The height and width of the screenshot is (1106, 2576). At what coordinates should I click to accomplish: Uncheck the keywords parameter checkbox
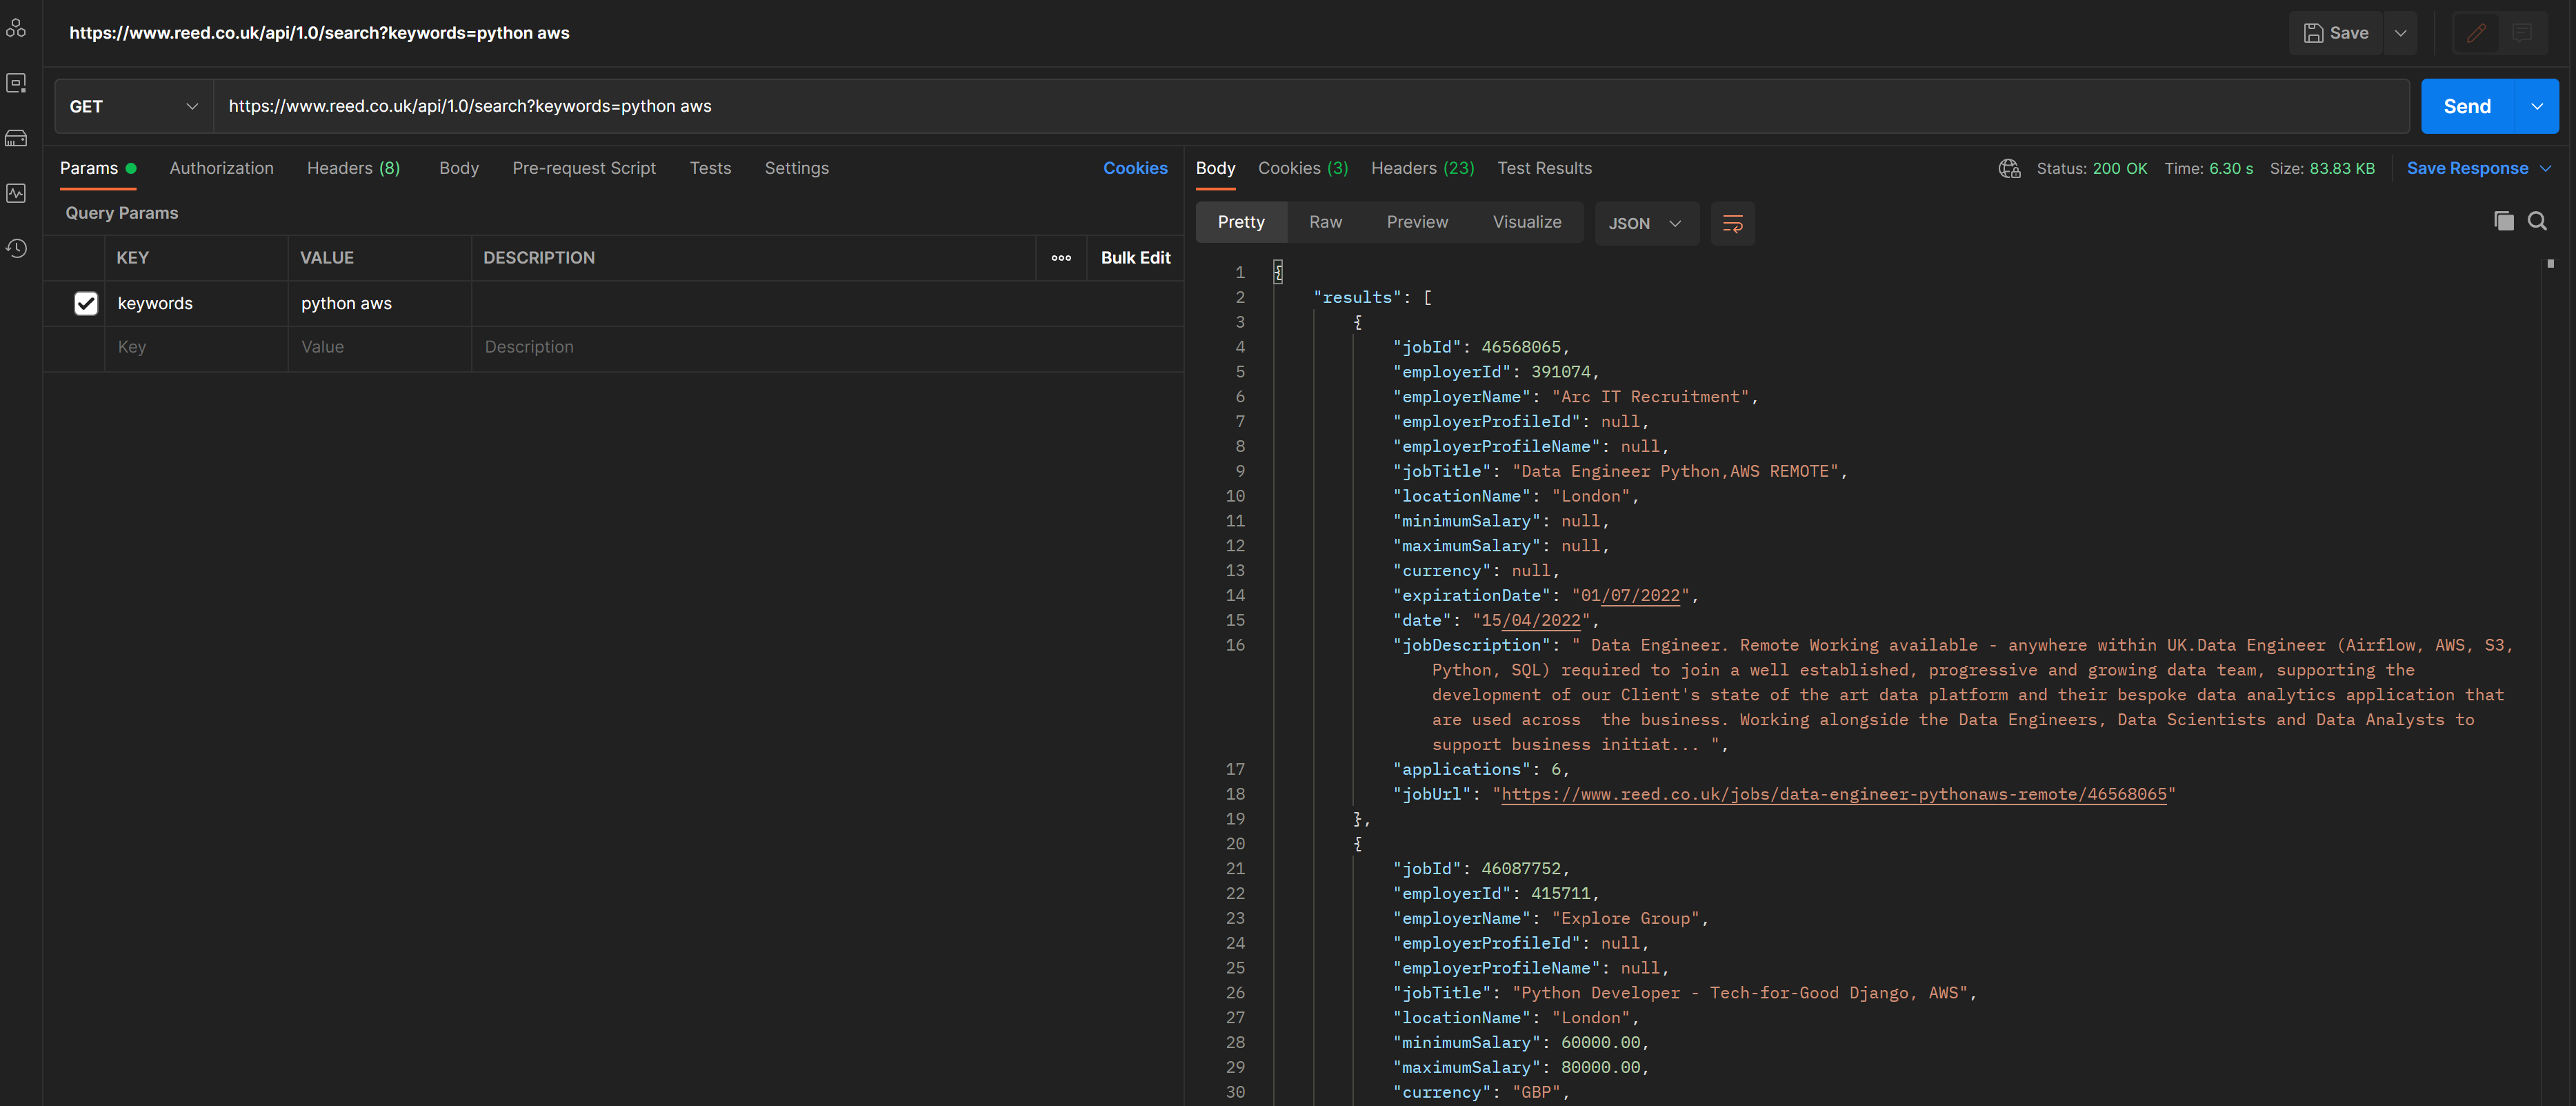pyautogui.click(x=86, y=303)
